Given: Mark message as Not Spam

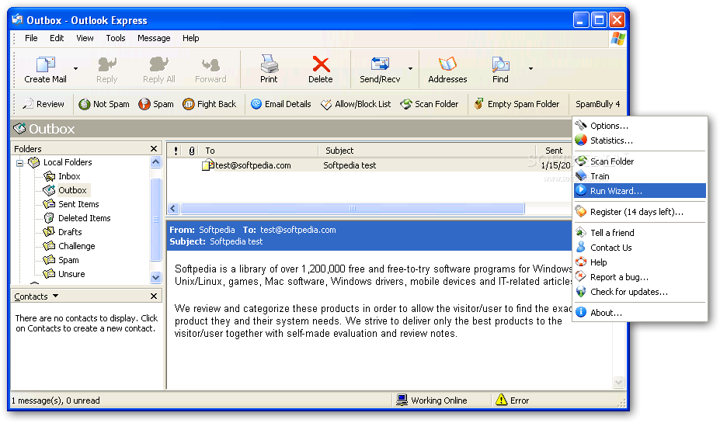Looking at the screenshot, I should 104,104.
